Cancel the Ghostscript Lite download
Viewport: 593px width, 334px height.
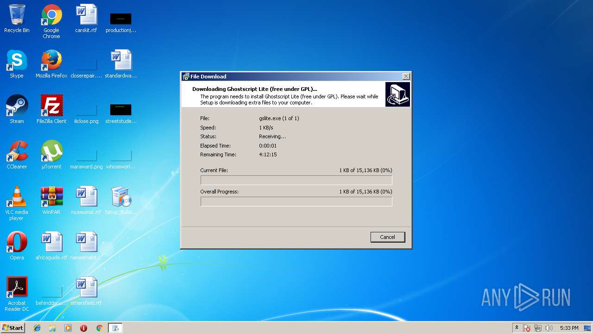click(x=388, y=237)
